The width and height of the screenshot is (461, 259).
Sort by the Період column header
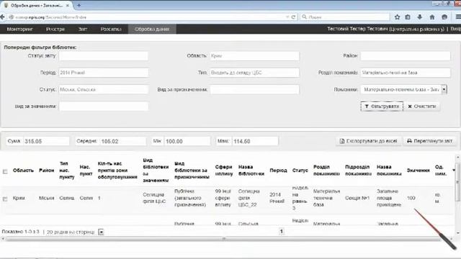click(278, 171)
